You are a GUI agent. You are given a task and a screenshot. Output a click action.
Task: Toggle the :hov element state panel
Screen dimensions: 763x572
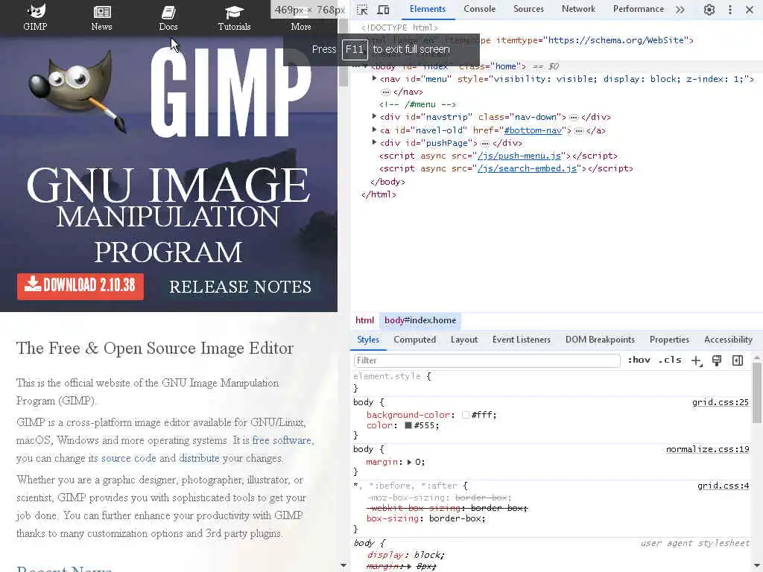(639, 360)
